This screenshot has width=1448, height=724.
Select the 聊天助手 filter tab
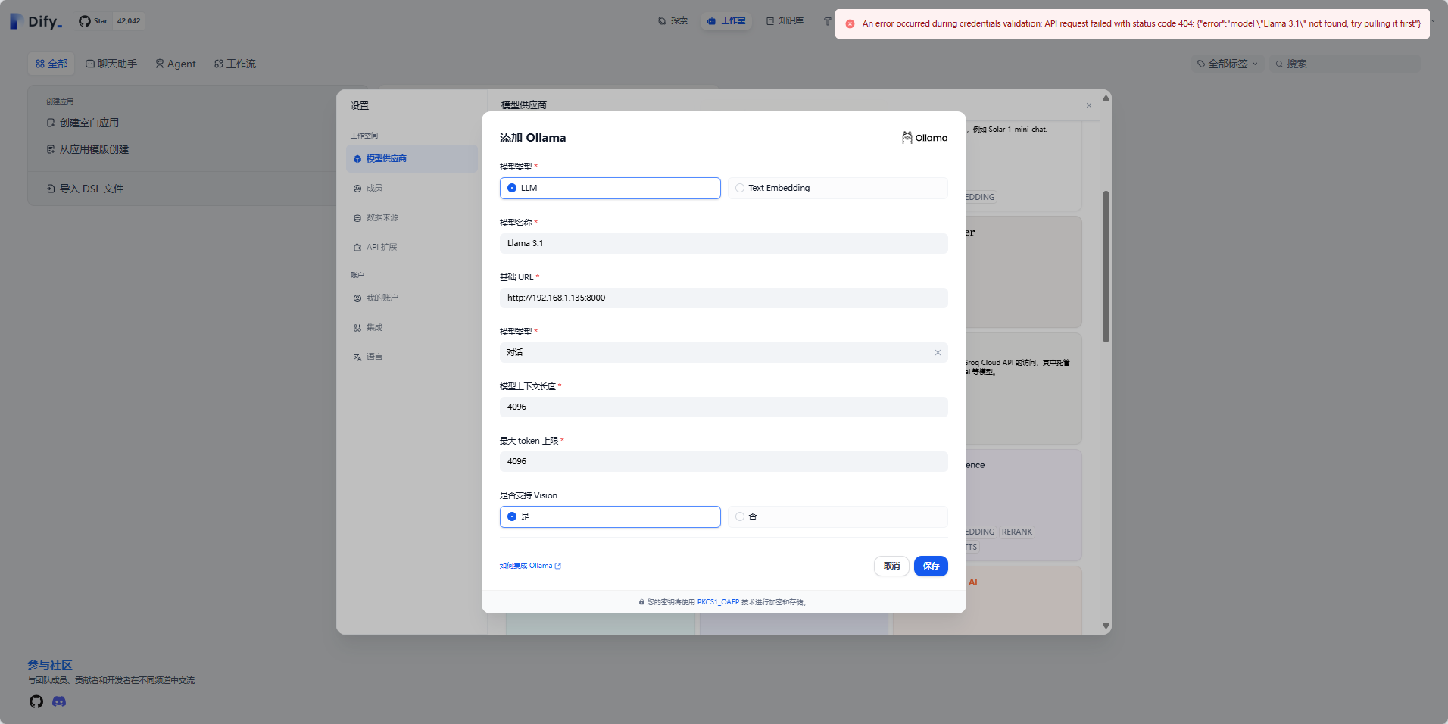point(111,64)
